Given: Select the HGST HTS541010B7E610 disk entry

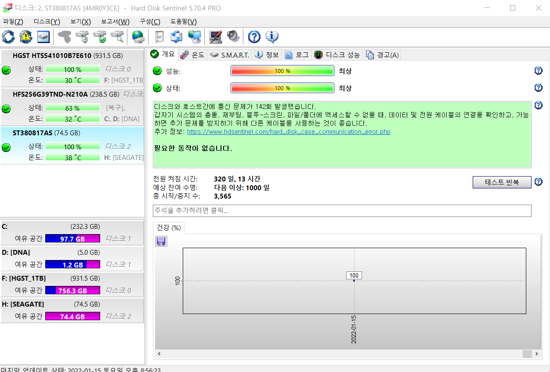Looking at the screenshot, I should click(x=72, y=69).
